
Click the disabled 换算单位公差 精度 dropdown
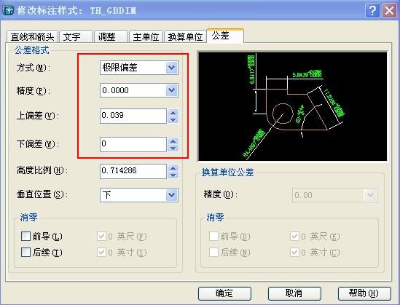tap(334, 195)
